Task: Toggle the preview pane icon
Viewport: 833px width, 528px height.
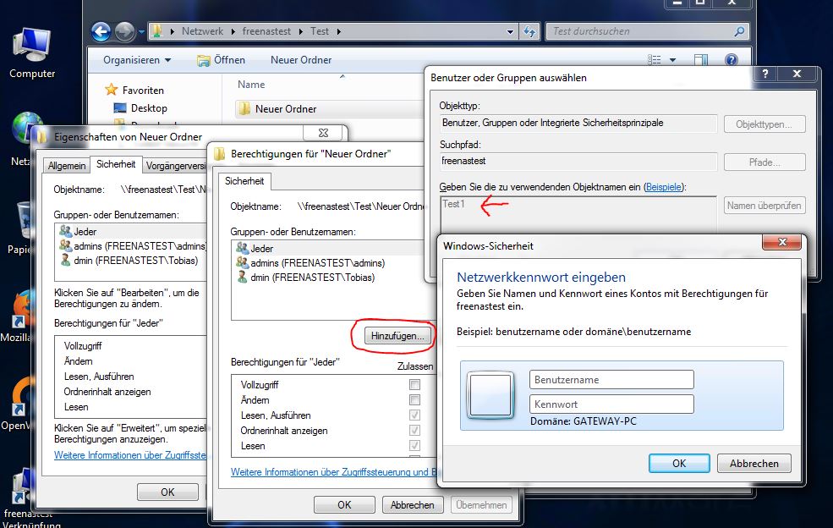Action: (x=701, y=60)
